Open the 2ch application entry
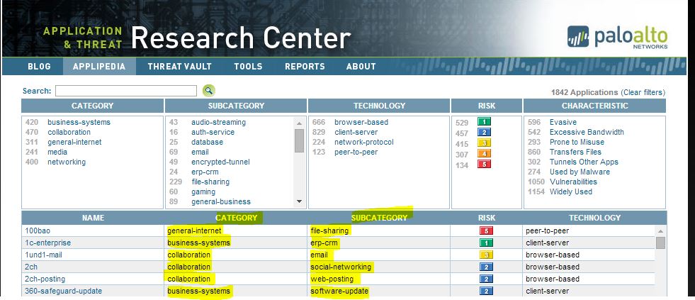 coord(31,267)
